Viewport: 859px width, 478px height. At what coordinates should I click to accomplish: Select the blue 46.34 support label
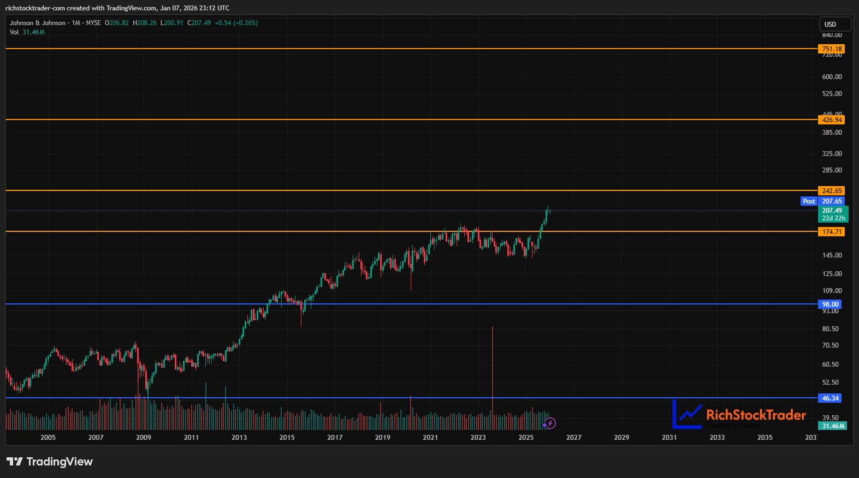point(830,398)
